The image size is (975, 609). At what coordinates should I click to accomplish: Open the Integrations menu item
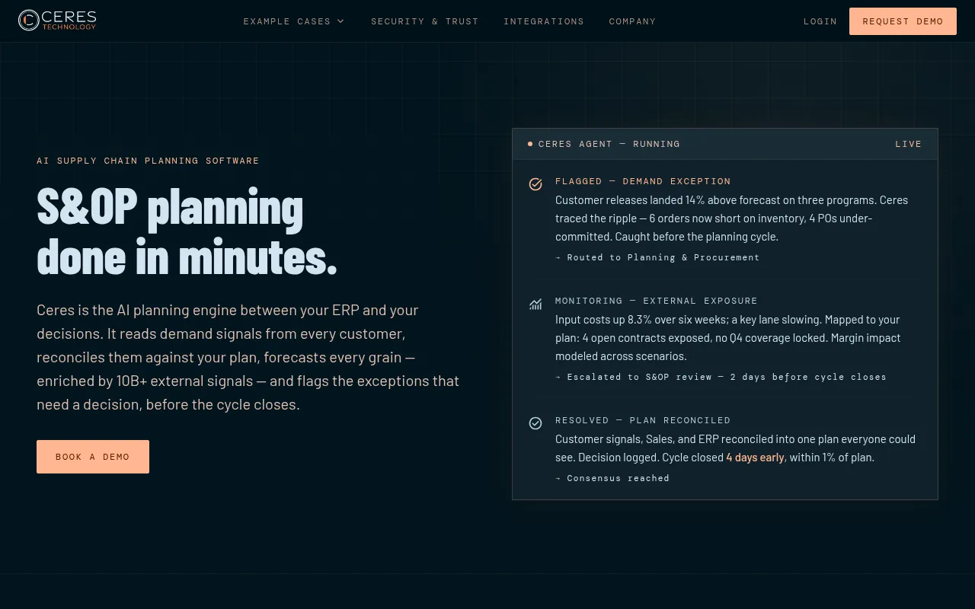(544, 21)
